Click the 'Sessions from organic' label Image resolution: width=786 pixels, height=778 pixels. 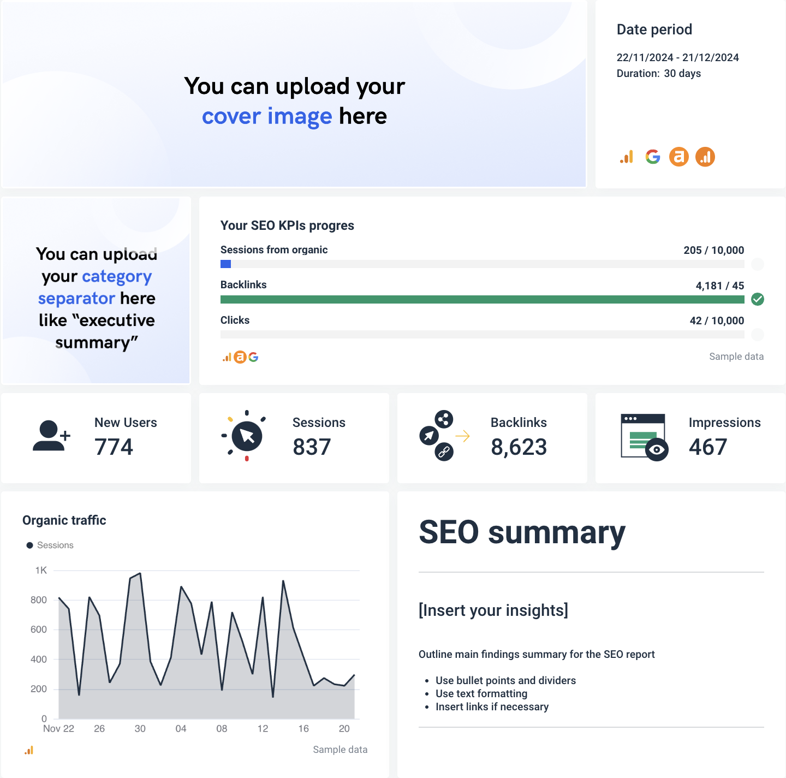[274, 250]
